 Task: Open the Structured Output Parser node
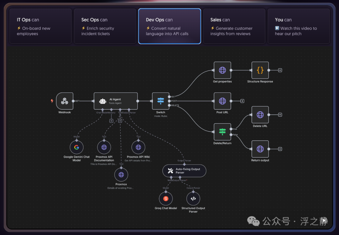click(x=193, y=199)
